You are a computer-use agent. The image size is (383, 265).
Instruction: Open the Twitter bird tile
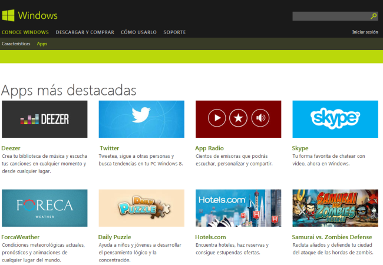(141, 119)
